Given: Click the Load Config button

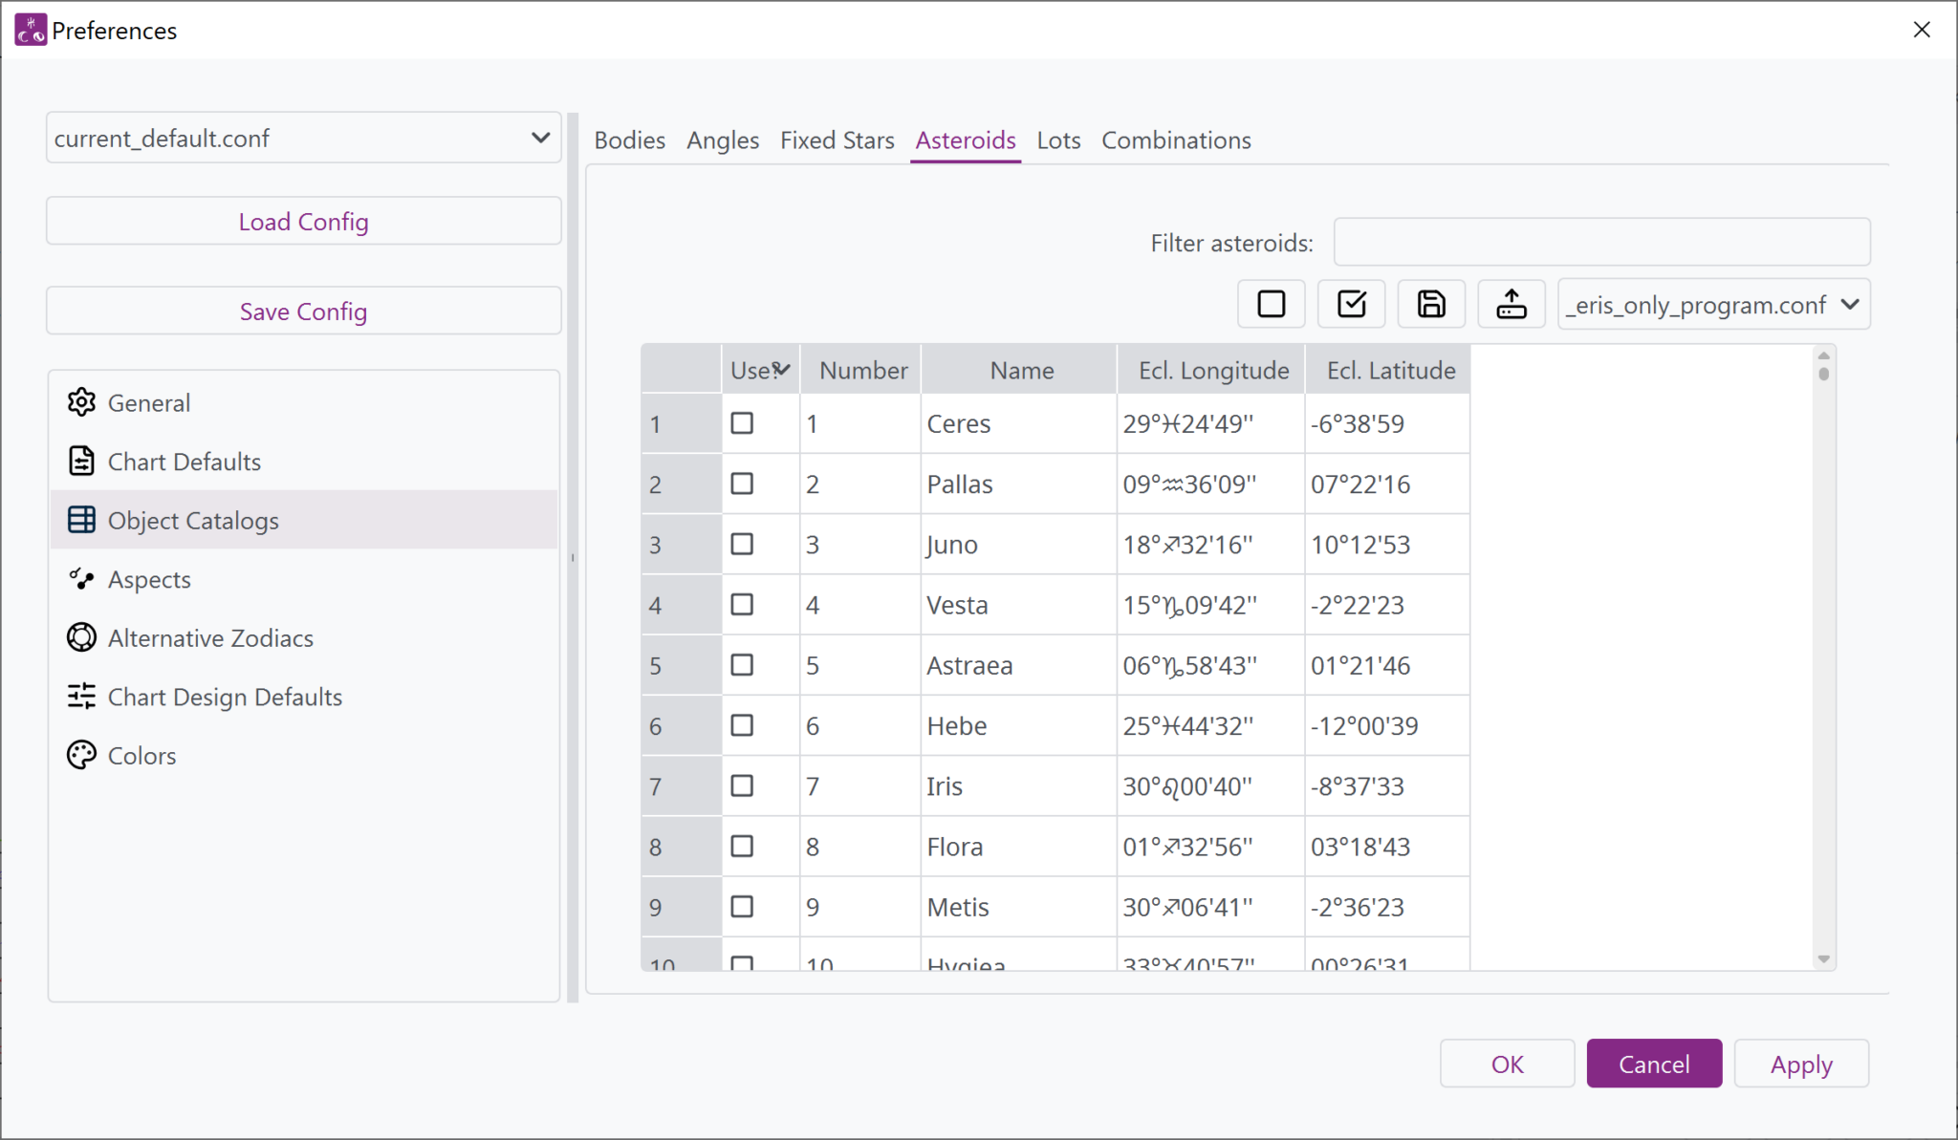Looking at the screenshot, I should (x=303, y=221).
